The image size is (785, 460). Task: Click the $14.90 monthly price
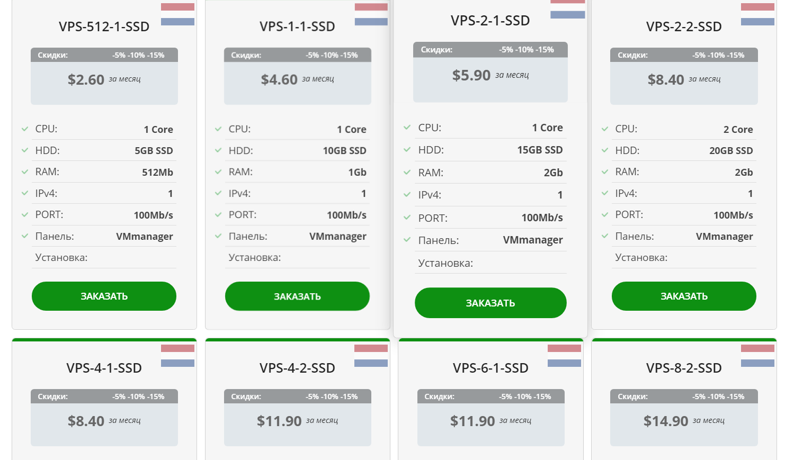pyautogui.click(x=666, y=421)
